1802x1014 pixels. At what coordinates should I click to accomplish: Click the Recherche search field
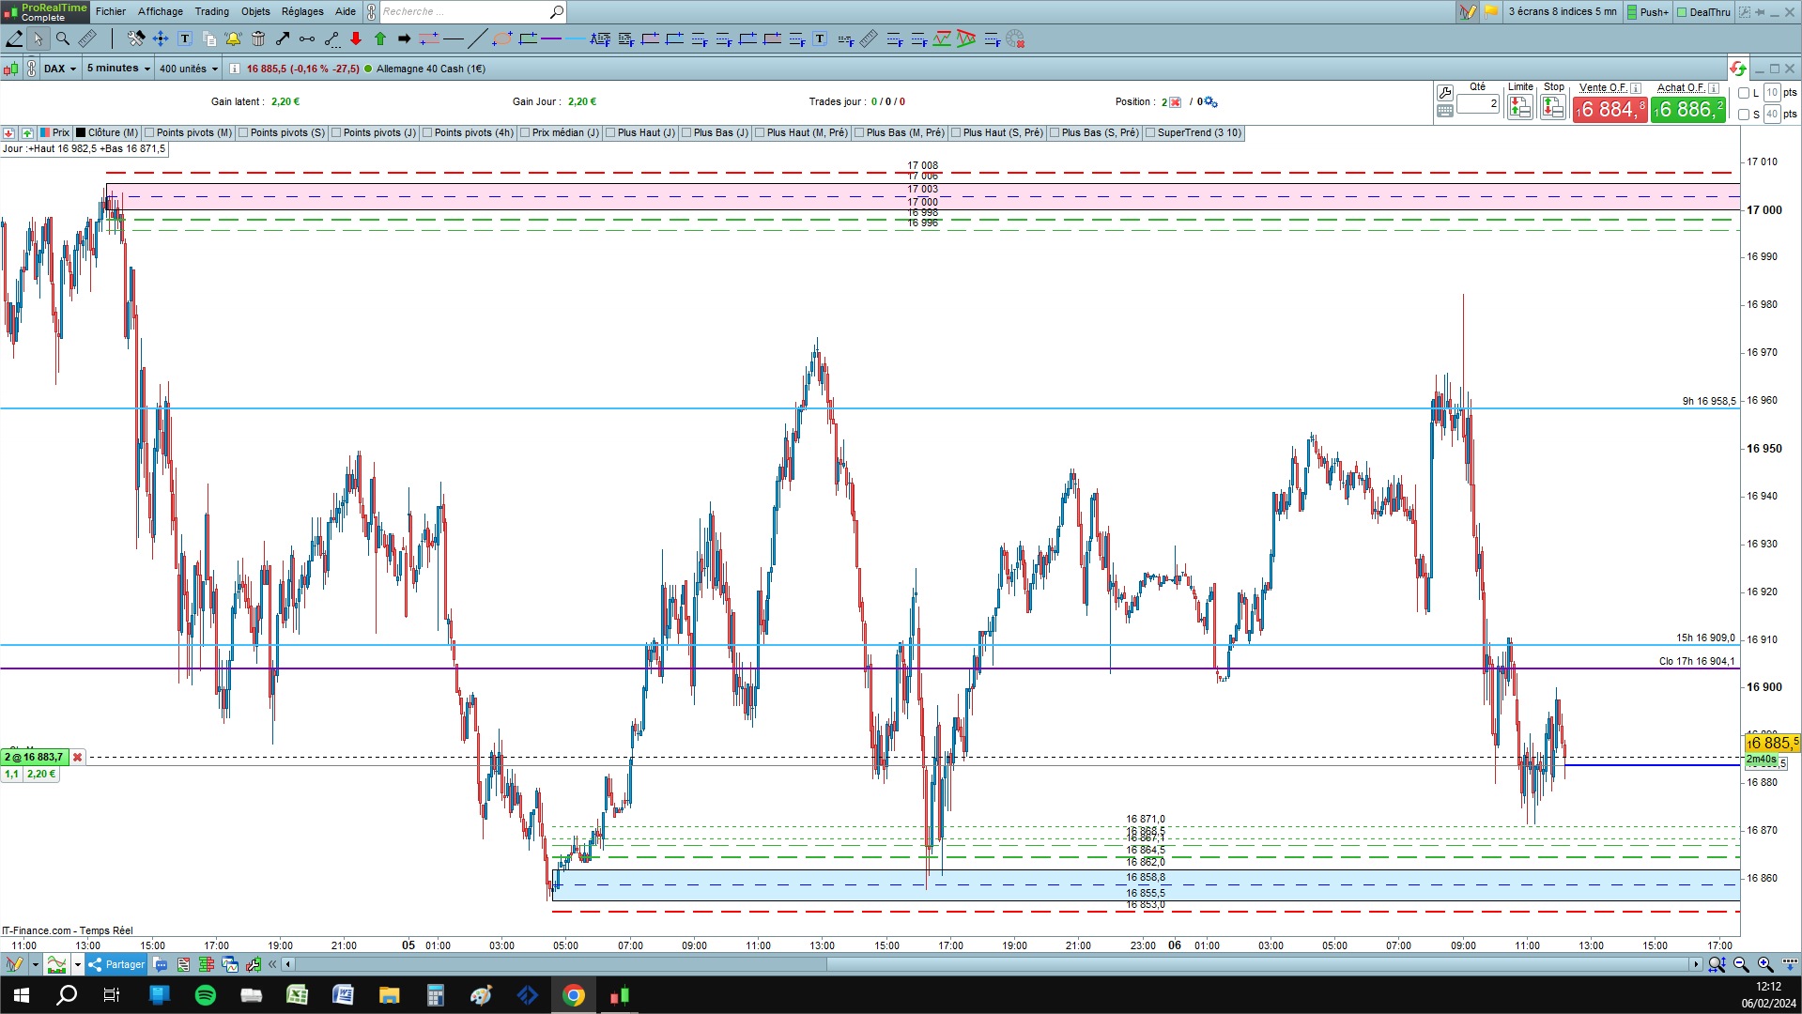(464, 12)
